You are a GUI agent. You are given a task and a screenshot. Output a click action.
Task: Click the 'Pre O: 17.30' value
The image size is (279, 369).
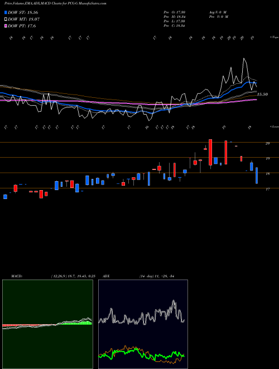tap(174, 12)
